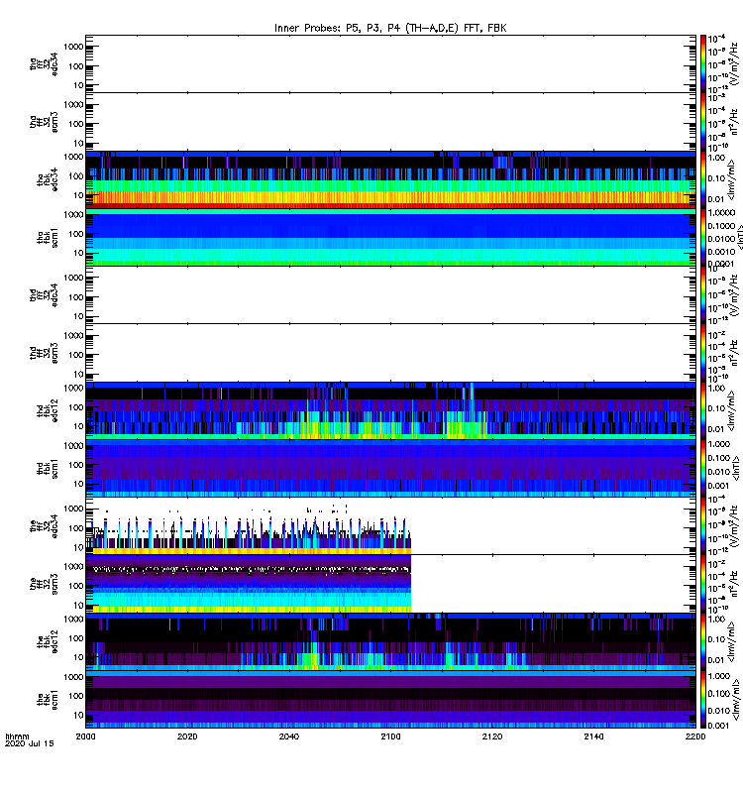
Task: Select the thd fff 32 scm3 panel label
Action: pyautogui.click(x=44, y=353)
